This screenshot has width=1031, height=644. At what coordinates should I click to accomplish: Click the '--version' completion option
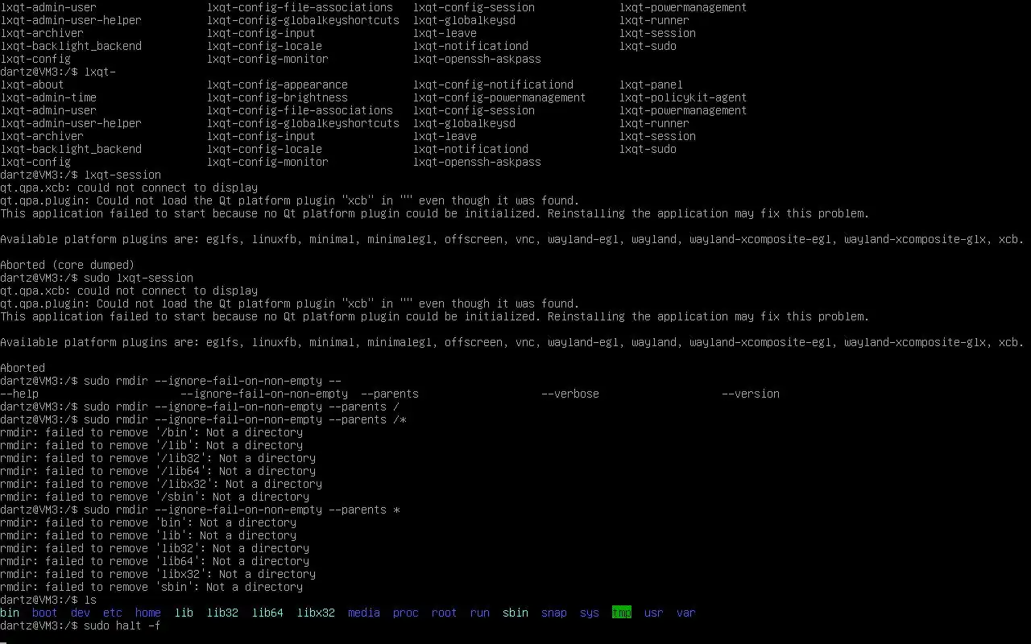tap(751, 394)
